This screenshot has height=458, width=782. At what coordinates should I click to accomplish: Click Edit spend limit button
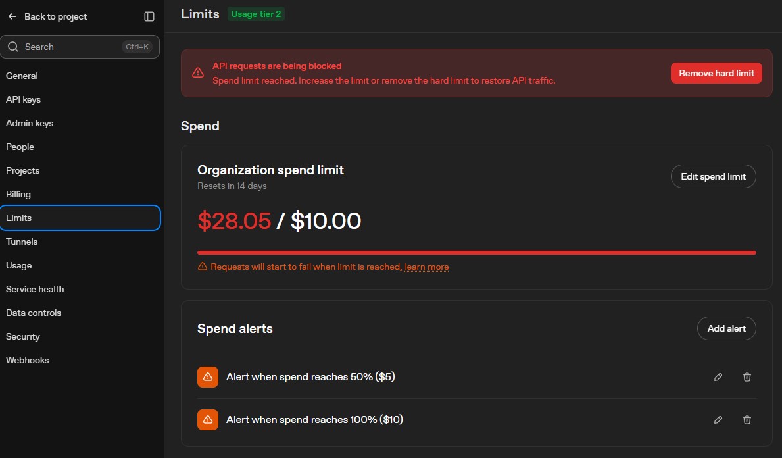713,176
